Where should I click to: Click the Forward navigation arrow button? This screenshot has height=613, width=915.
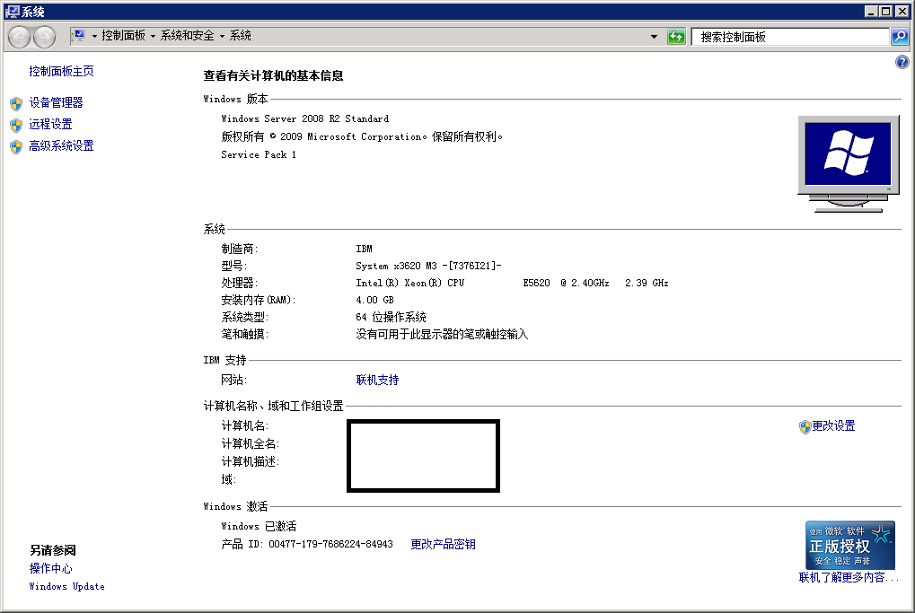(44, 37)
